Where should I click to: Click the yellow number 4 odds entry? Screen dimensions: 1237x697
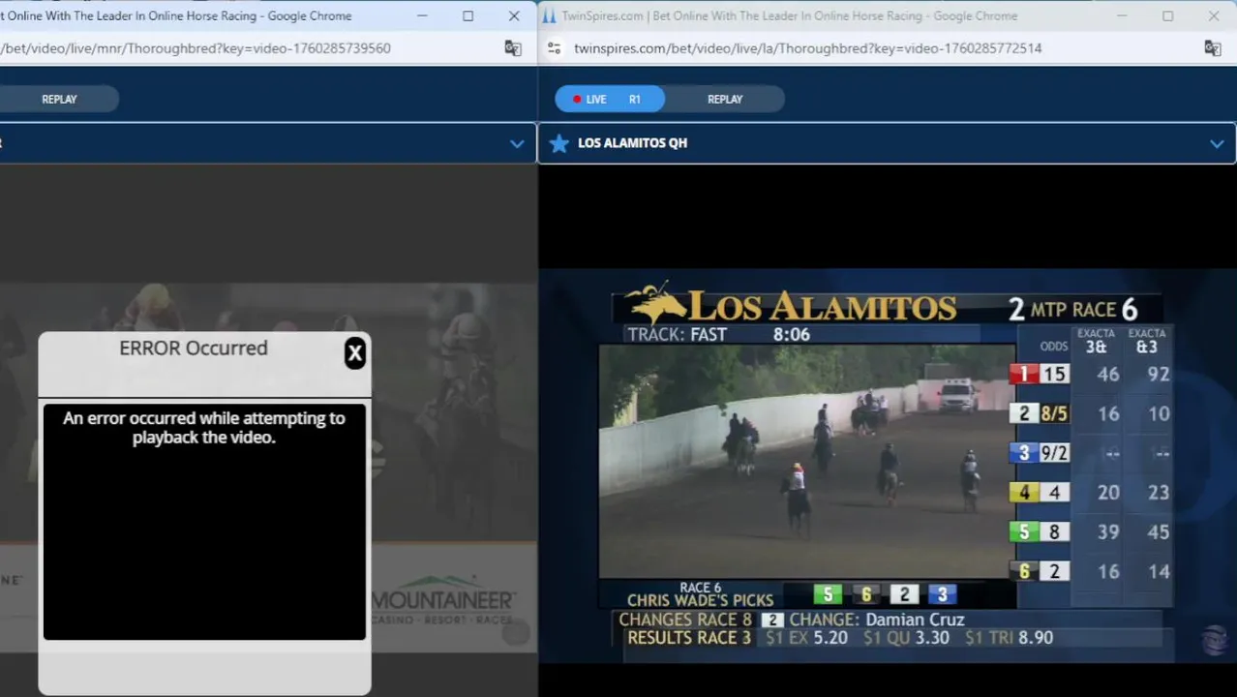click(1039, 493)
